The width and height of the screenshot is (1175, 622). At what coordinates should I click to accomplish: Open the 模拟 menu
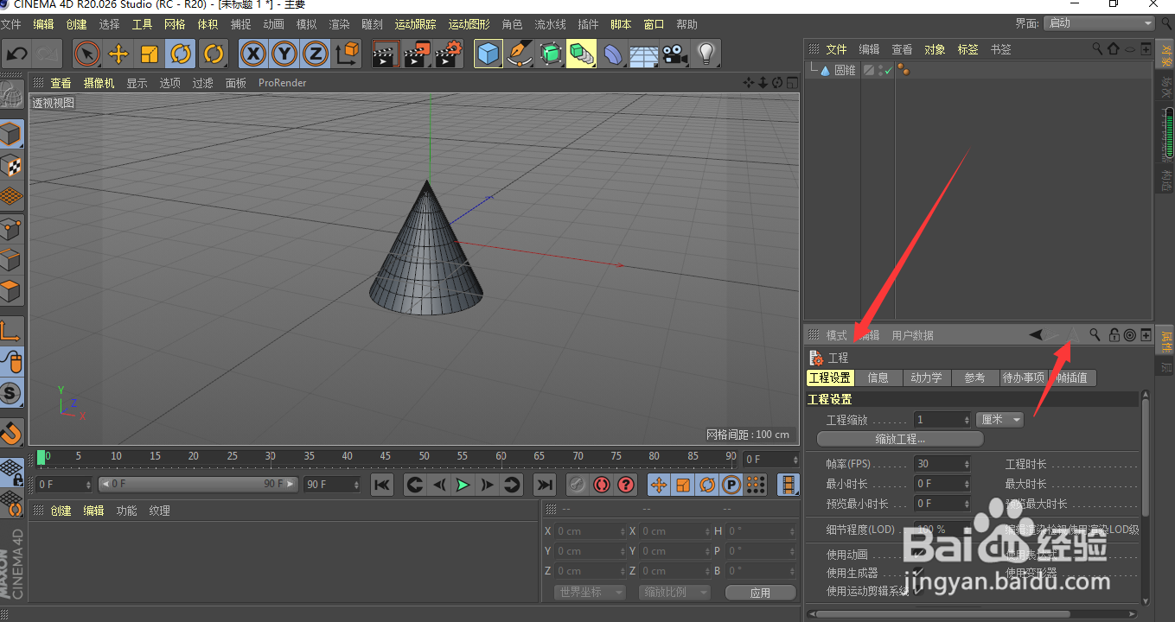click(306, 24)
